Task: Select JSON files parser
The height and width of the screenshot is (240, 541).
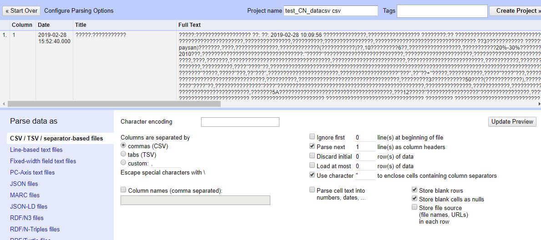Action: (x=24, y=184)
